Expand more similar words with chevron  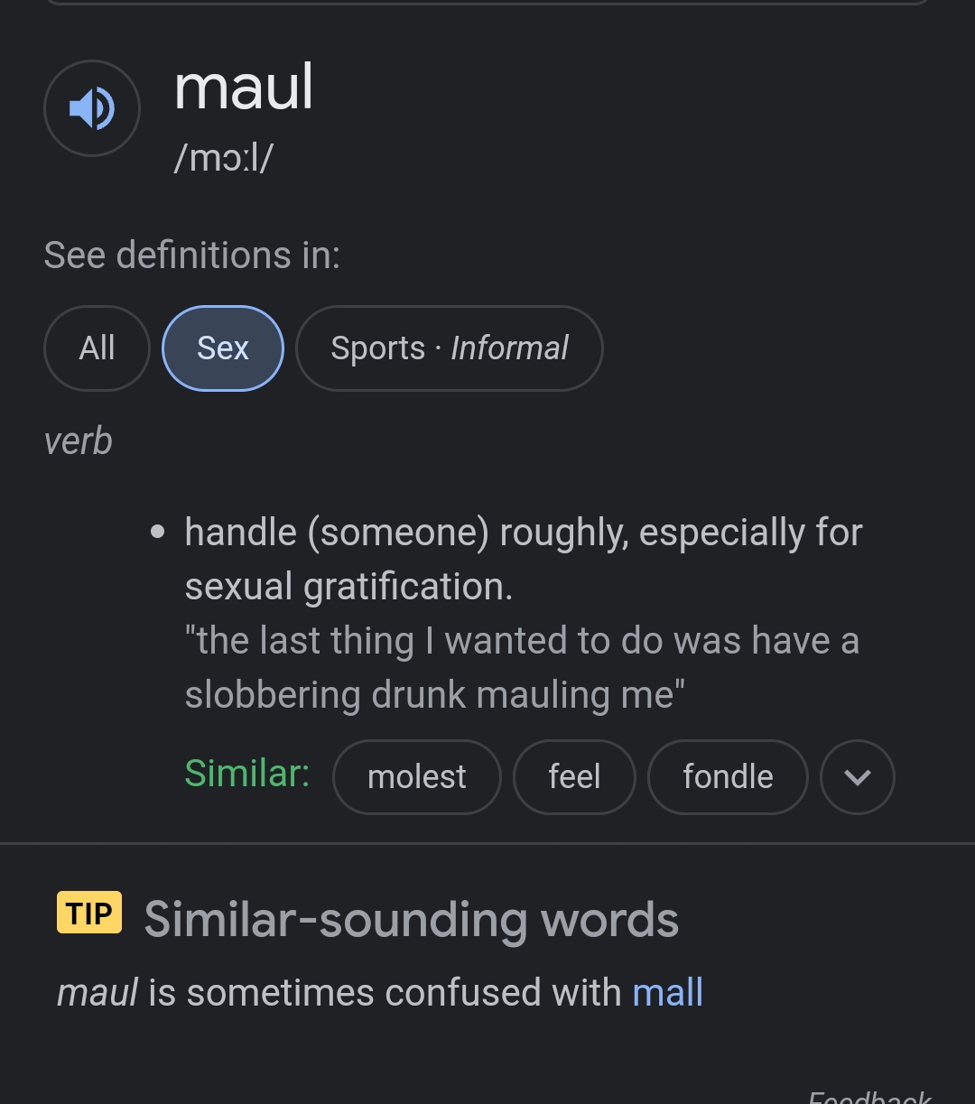tap(857, 776)
